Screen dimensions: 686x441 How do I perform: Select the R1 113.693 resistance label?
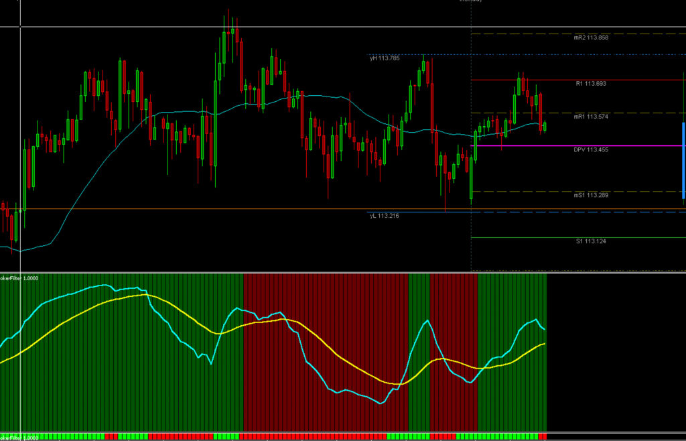click(x=591, y=83)
